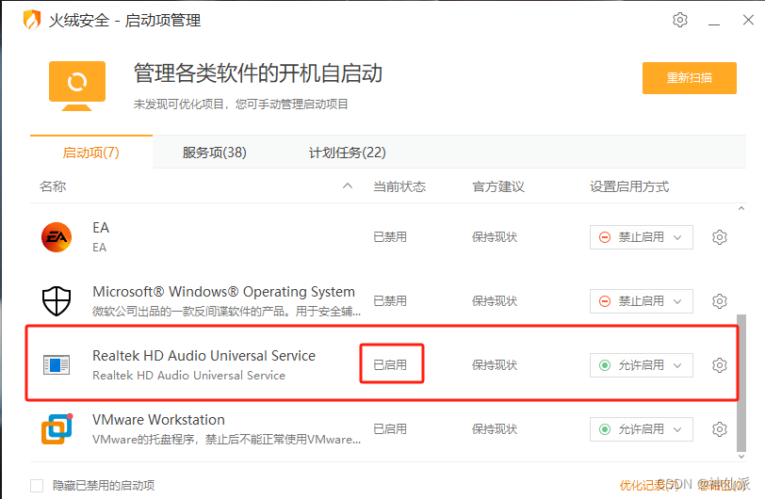Click the Huorong flame shield logo
The image size is (765, 499).
click(32, 20)
